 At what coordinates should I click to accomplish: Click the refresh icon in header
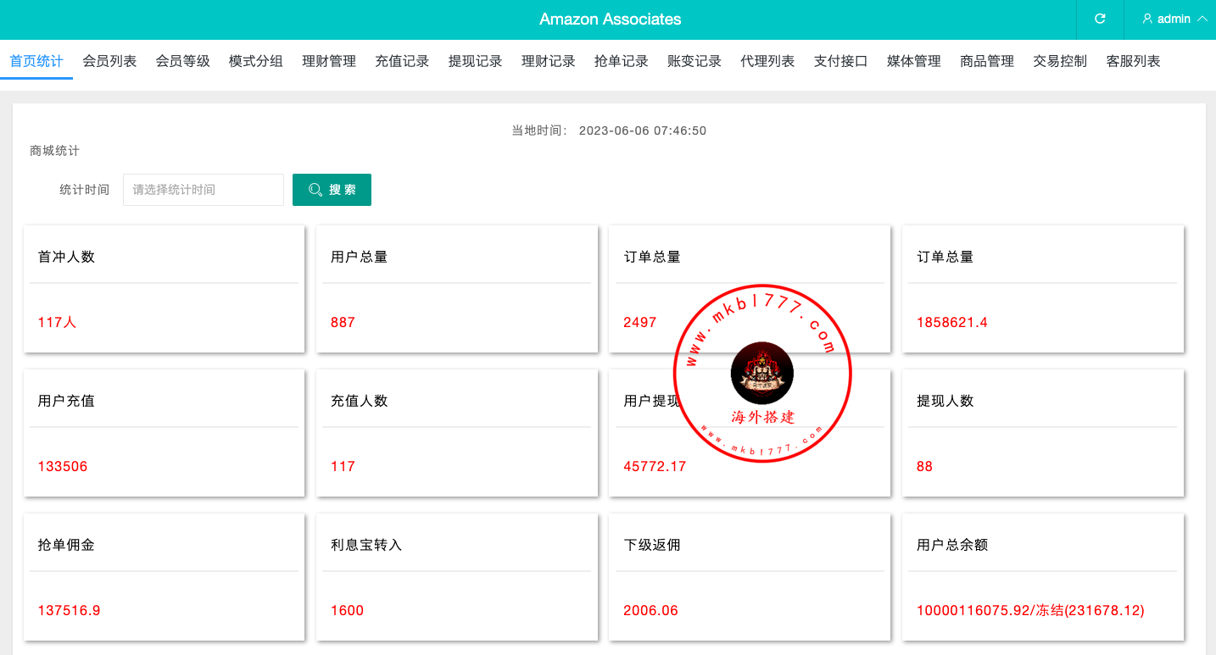(1100, 19)
